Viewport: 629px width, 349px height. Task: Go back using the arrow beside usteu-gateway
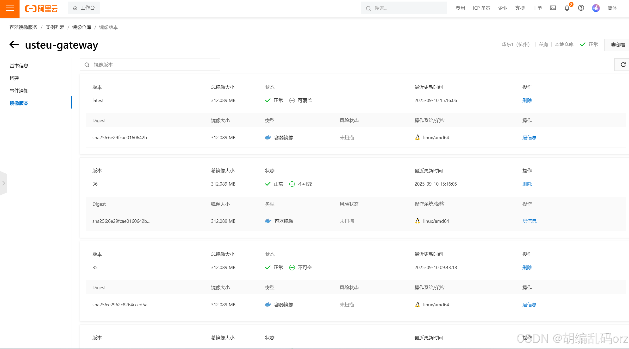click(14, 45)
